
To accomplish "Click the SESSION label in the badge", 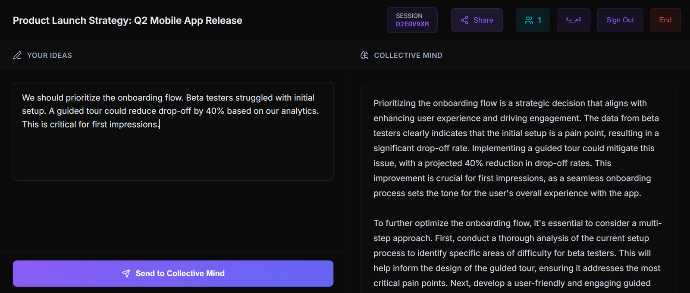I will point(409,16).
